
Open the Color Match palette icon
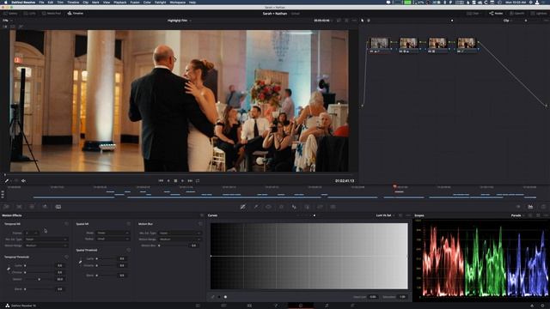tap(19, 207)
